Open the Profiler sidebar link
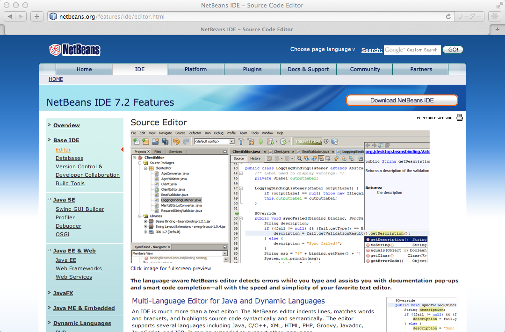This screenshot has height=332, width=505. coord(65,217)
